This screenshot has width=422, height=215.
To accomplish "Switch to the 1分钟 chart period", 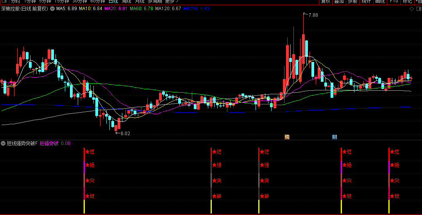I will pyautogui.click(x=30, y=1).
